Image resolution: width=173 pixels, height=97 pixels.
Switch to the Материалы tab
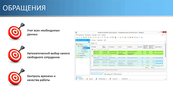[118, 74]
